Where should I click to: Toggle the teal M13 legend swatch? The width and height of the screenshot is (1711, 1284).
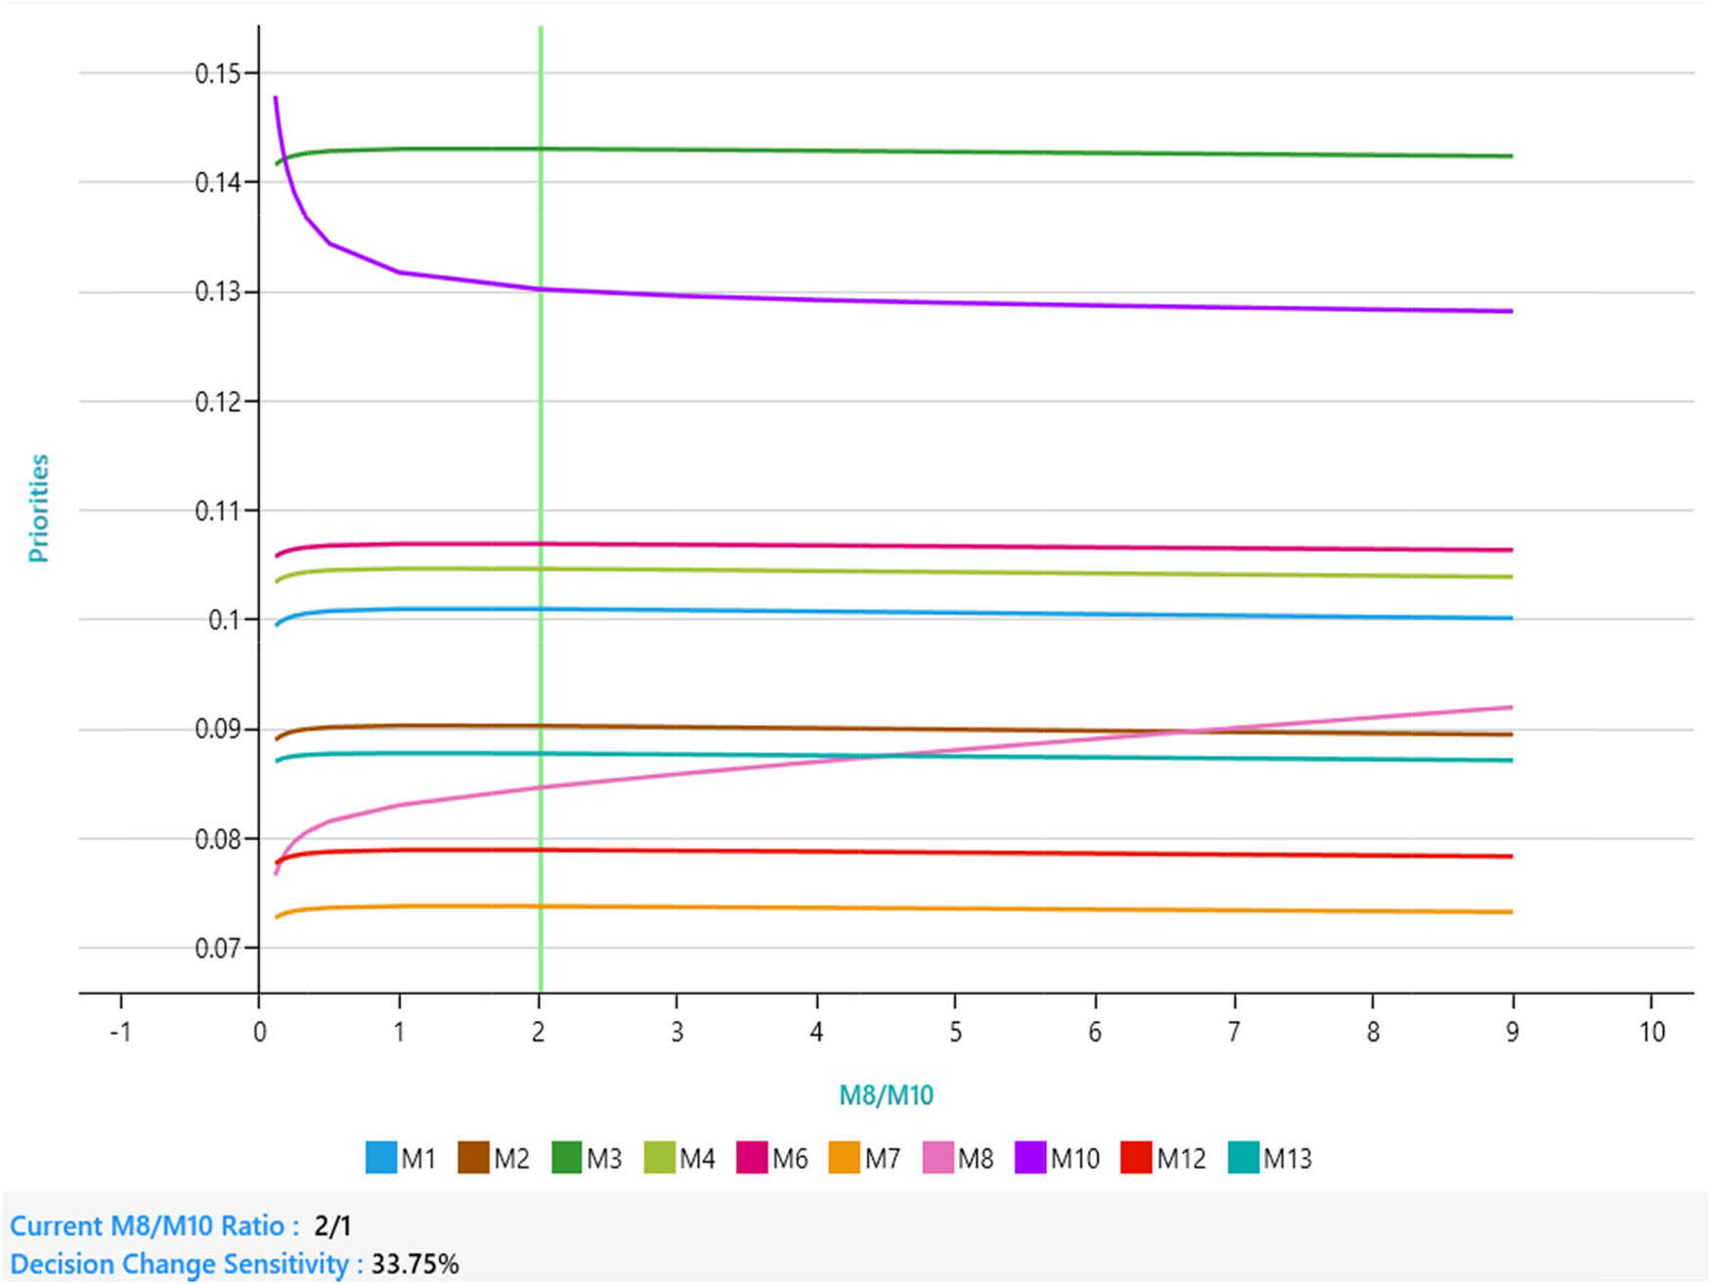[1243, 1157]
